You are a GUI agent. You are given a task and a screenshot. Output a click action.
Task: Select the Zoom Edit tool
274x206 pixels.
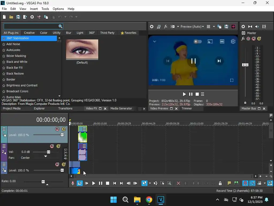click(169, 183)
